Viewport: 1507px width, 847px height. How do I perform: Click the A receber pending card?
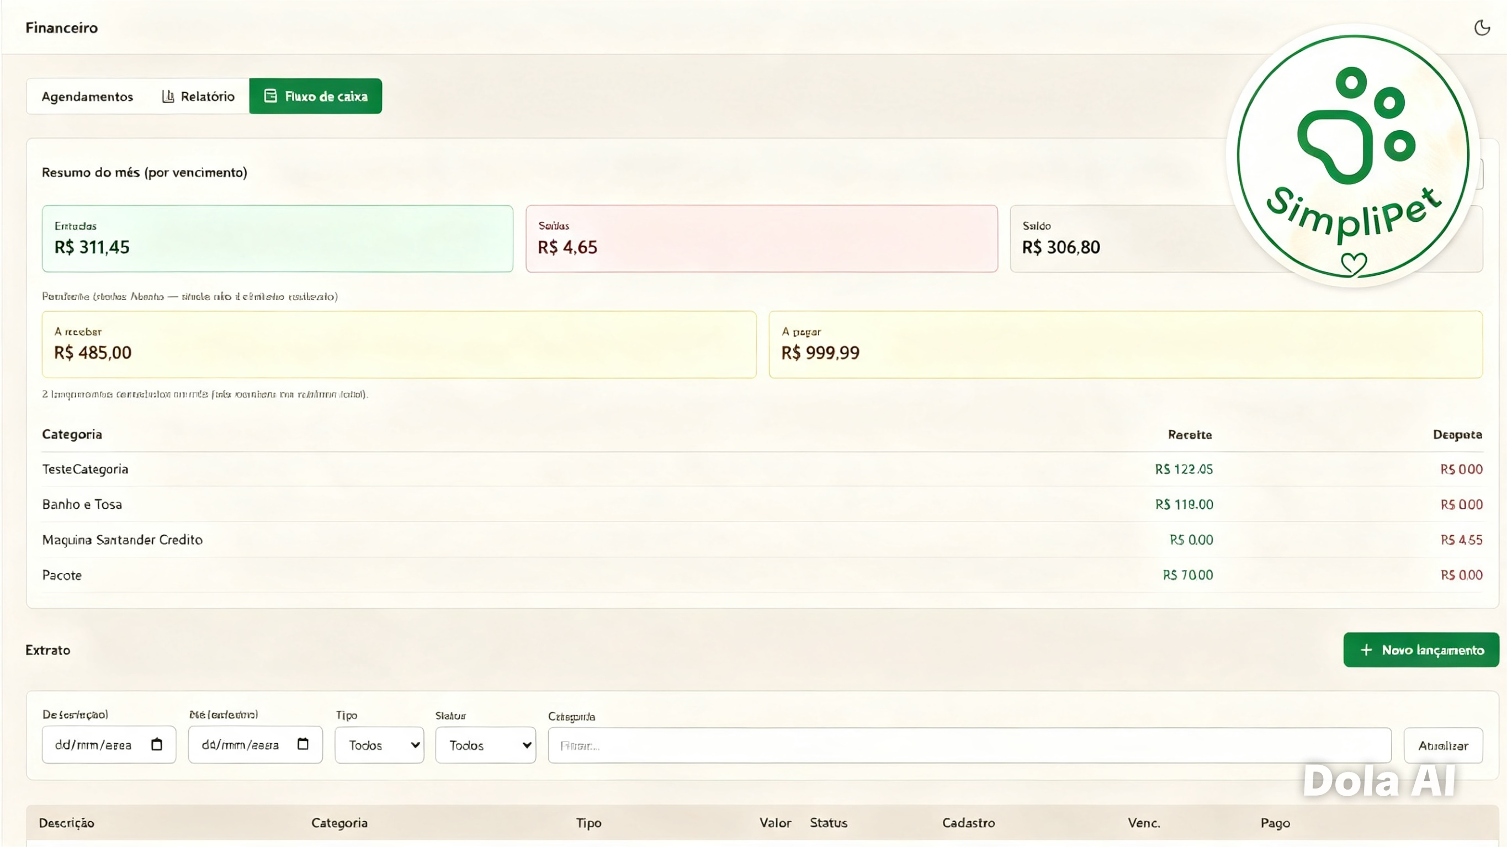coord(399,344)
